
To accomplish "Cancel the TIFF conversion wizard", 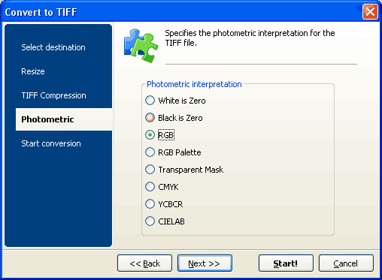I will coord(346,263).
